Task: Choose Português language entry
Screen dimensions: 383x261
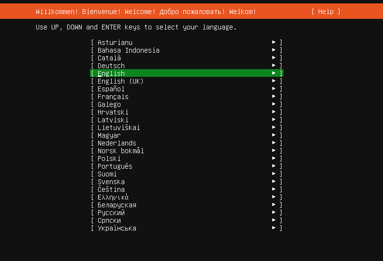Action: (187, 166)
